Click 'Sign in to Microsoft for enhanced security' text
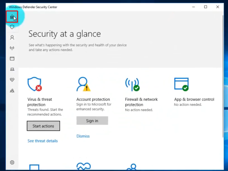This screenshot has height=171, width=228. point(94,107)
